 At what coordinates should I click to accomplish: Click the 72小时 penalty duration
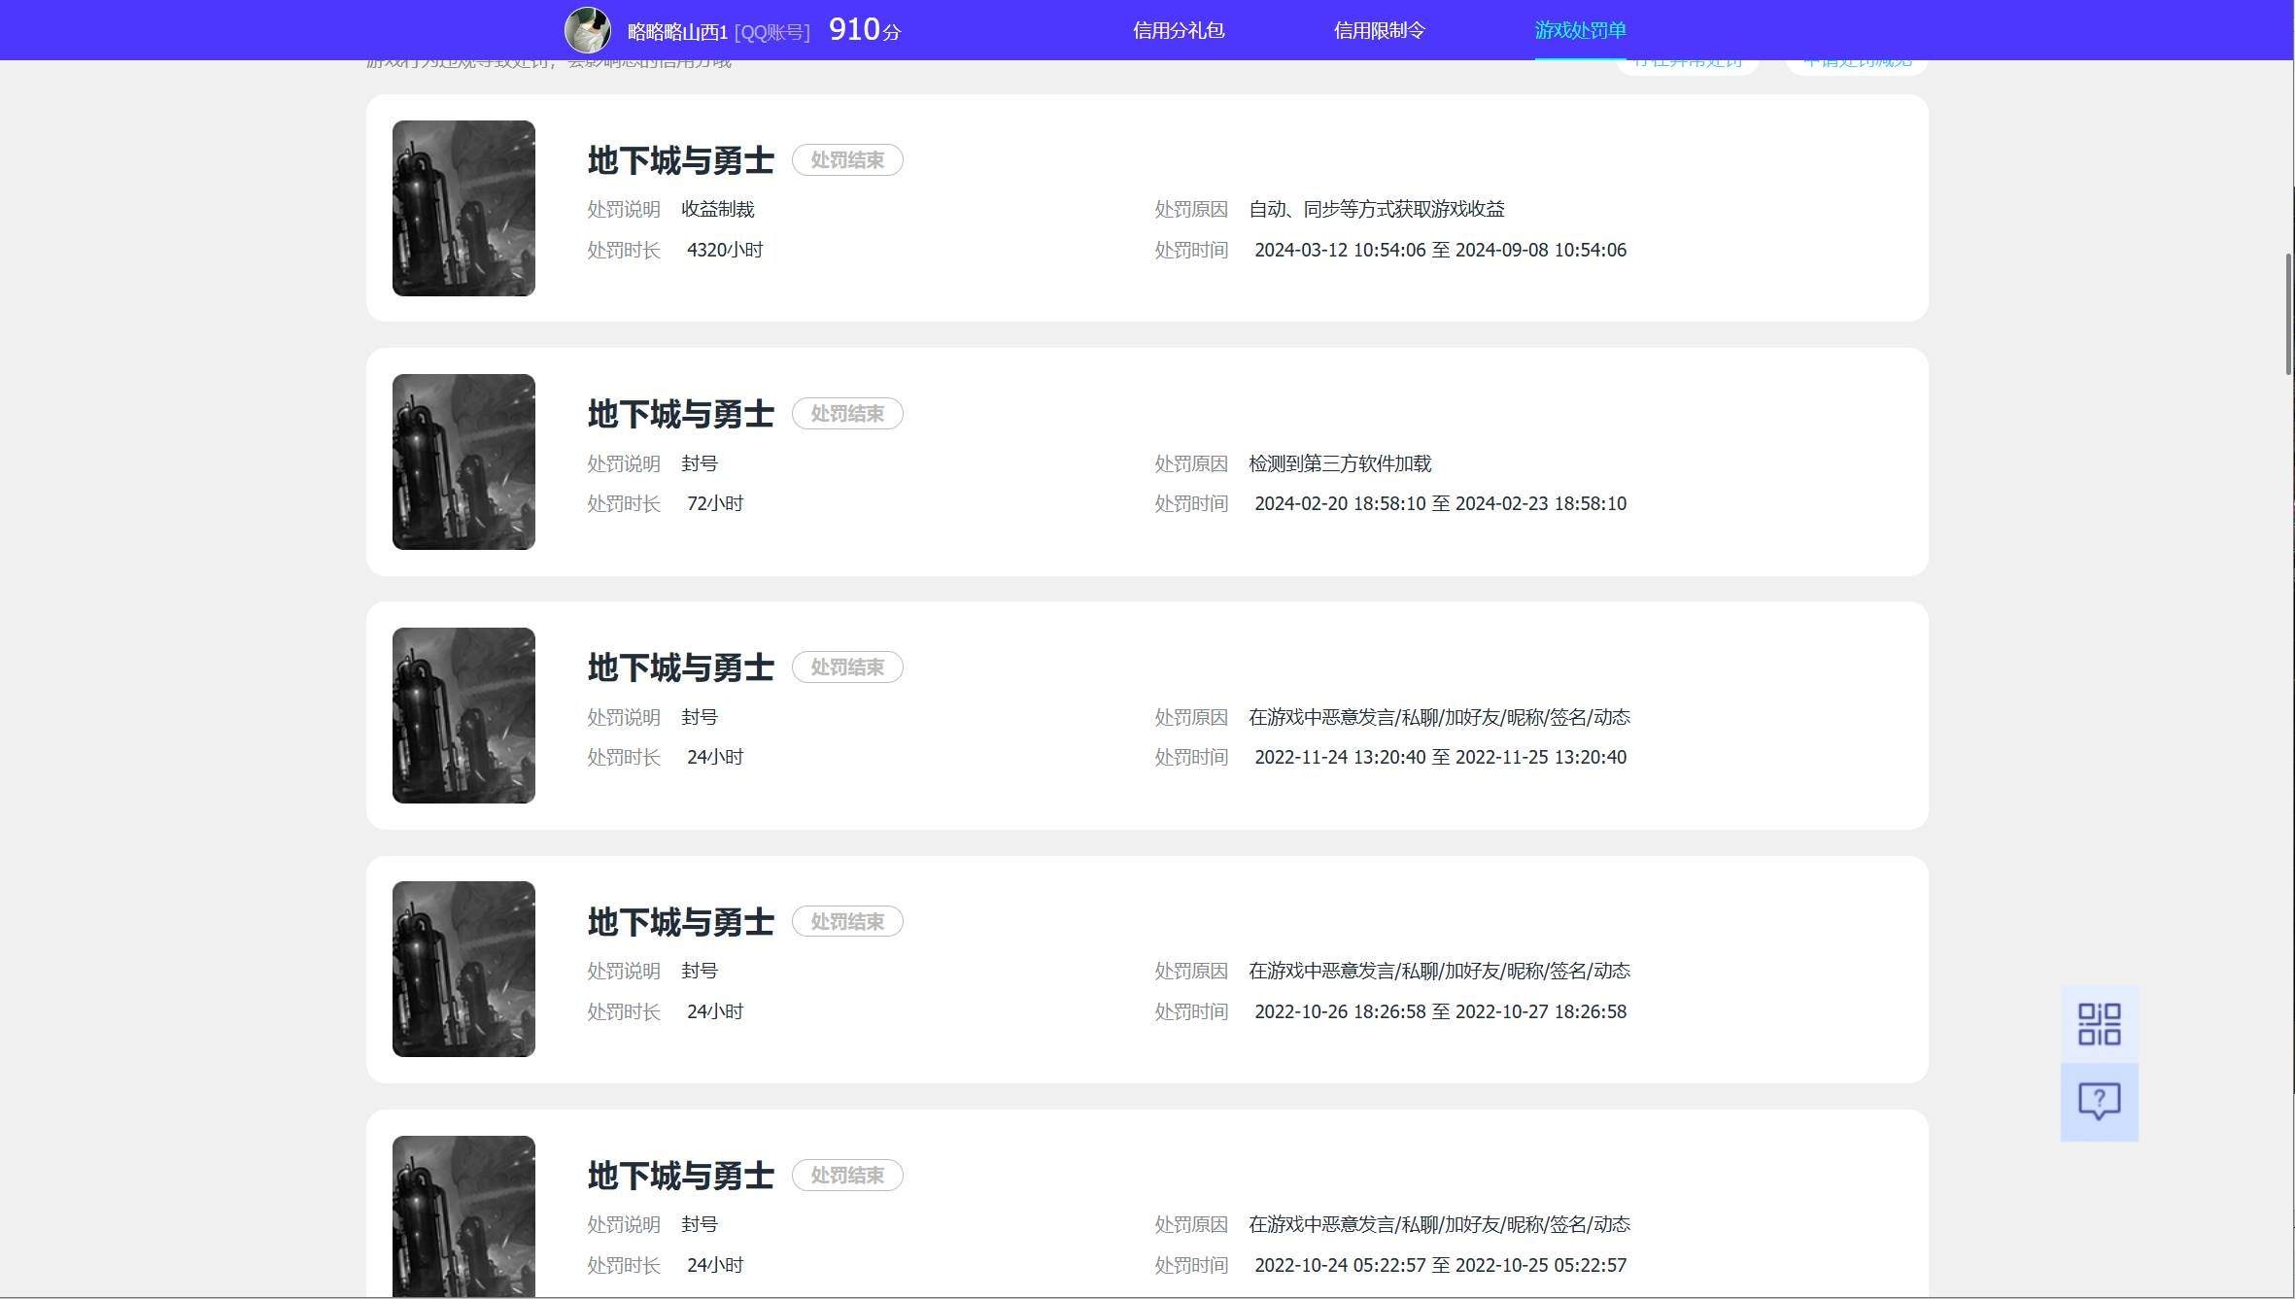pyautogui.click(x=715, y=504)
